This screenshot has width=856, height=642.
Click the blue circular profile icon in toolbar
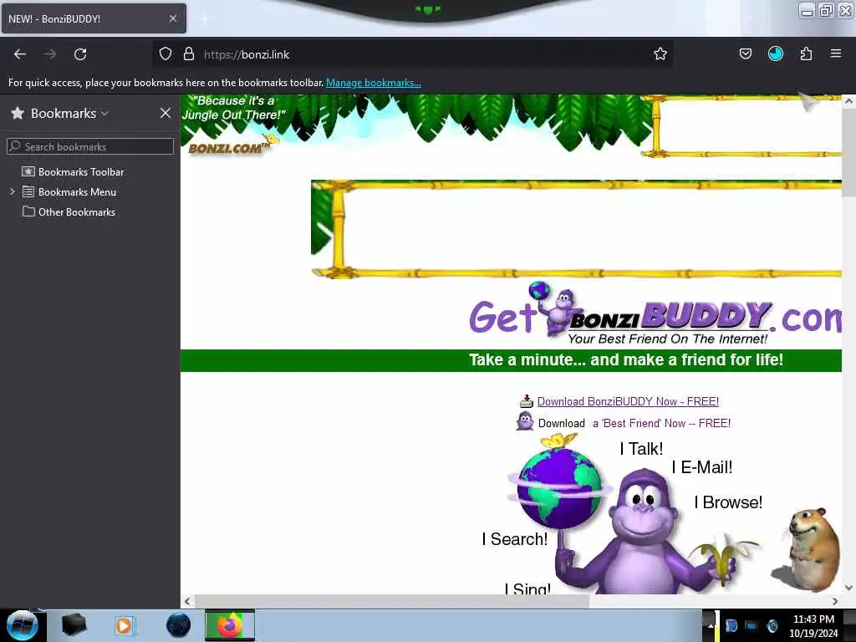(775, 53)
